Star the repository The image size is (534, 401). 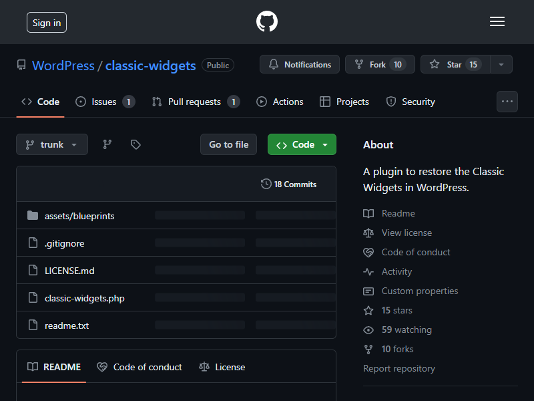point(456,64)
